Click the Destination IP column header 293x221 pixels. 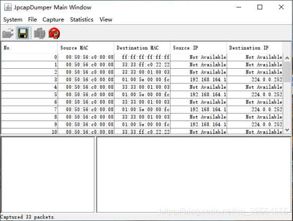pos(255,48)
